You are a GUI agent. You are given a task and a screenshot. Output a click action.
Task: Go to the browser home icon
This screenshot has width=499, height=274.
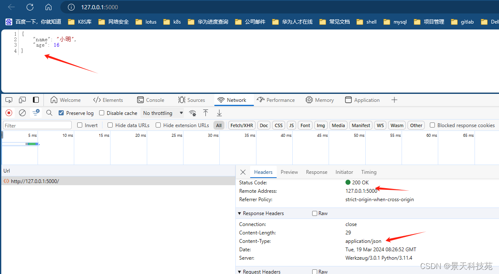[x=49, y=7]
